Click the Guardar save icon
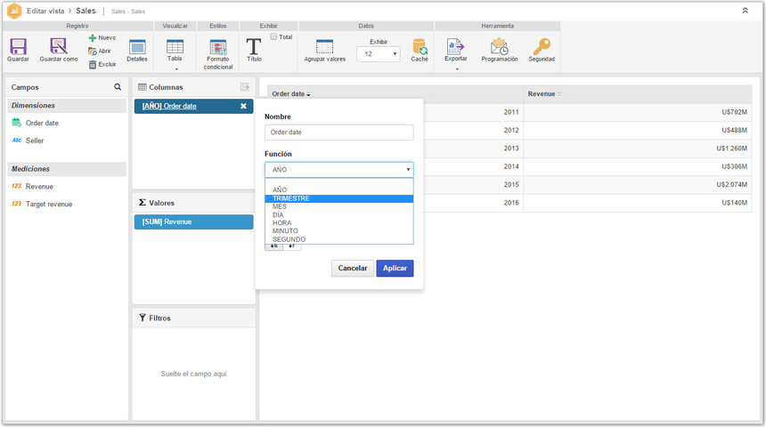Viewport: 766px width, 427px height. [x=18, y=47]
